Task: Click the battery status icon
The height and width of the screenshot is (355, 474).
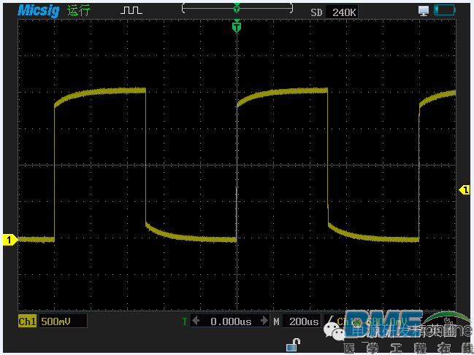Action: [x=443, y=10]
